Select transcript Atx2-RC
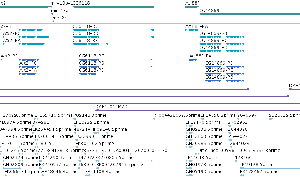This screenshot has height=177, width=300. click(x=26, y=37)
